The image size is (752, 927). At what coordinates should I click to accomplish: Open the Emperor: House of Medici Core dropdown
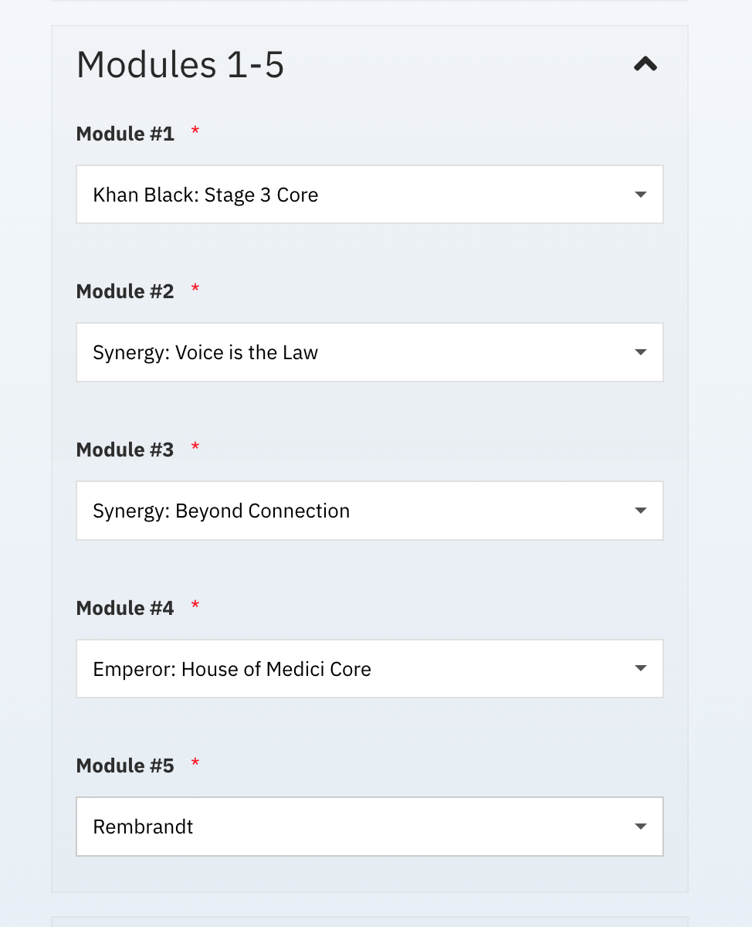tap(370, 668)
